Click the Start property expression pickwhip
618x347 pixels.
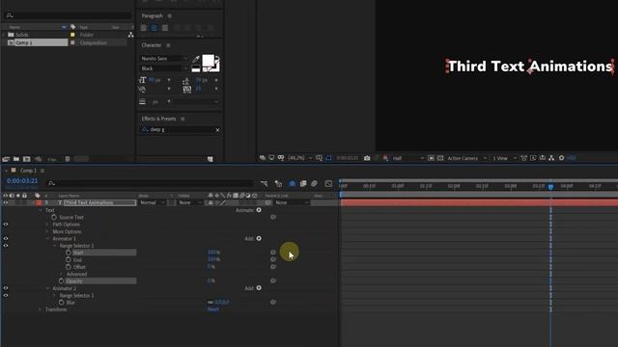(x=273, y=253)
